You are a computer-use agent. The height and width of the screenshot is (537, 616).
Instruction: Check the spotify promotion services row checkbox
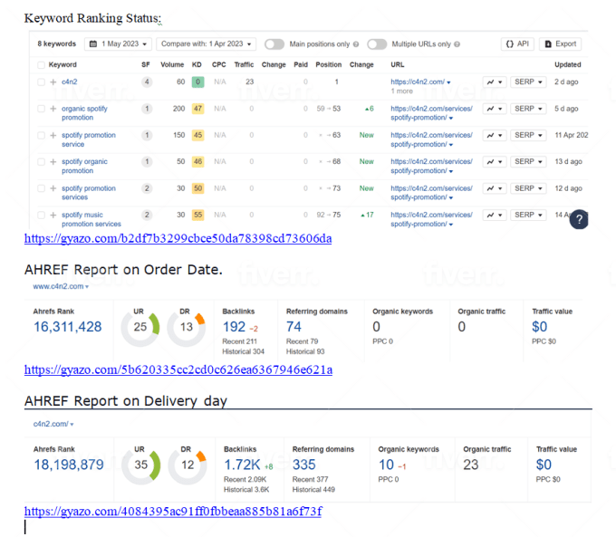click(x=41, y=188)
